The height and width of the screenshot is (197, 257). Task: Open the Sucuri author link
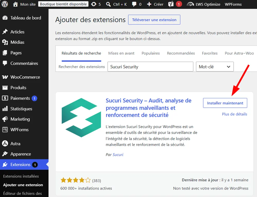tap(118, 154)
